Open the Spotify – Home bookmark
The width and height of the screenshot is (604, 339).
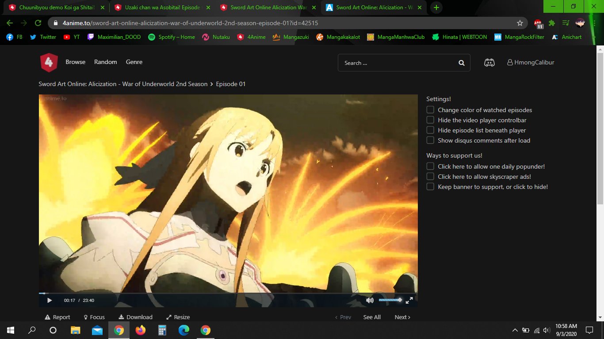pos(171,37)
